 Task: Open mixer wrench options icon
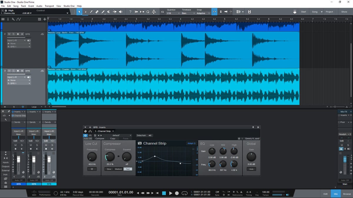coord(6,120)
